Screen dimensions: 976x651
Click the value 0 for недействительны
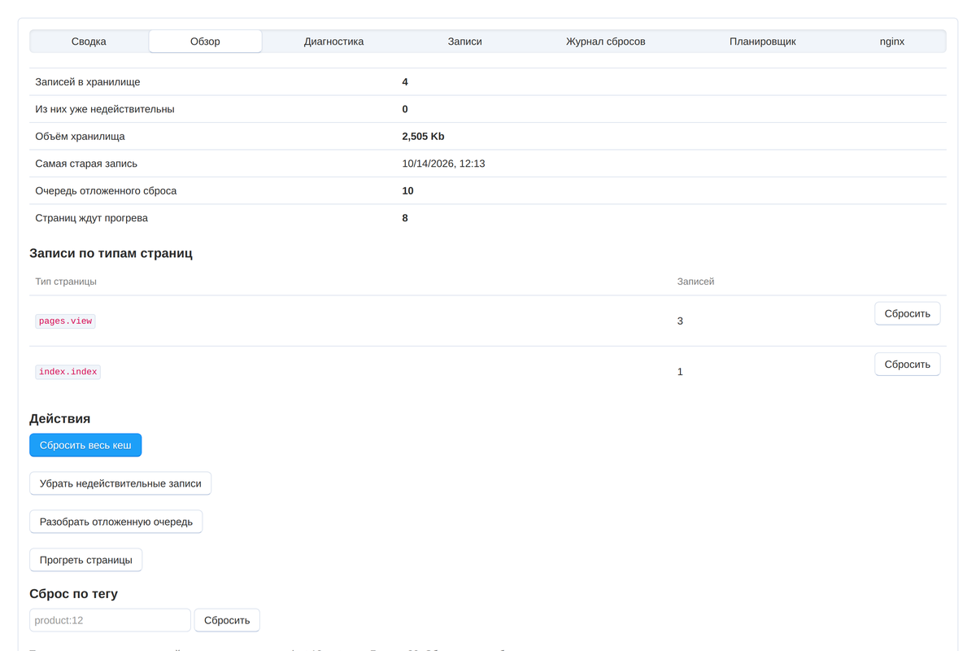coord(405,109)
